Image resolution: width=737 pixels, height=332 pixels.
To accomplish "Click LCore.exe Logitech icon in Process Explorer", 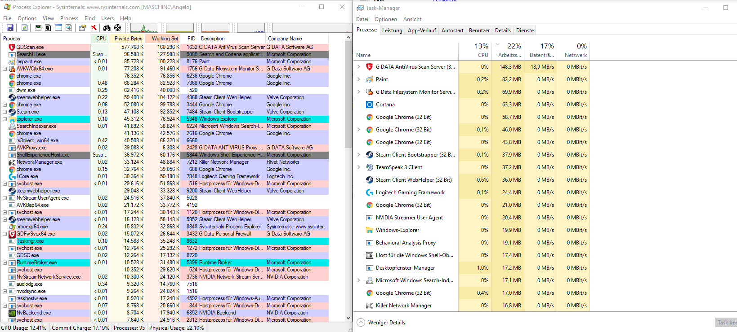I will click(x=13, y=176).
